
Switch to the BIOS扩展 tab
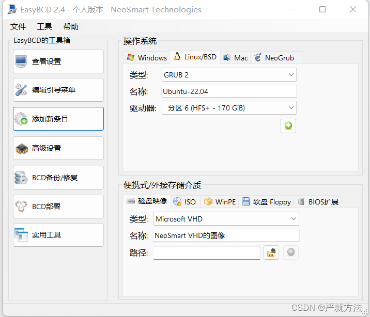(318, 202)
